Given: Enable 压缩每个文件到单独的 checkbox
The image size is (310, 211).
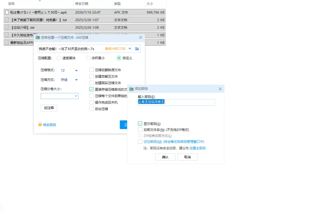Looking at the screenshot, I should (x=91, y=96).
